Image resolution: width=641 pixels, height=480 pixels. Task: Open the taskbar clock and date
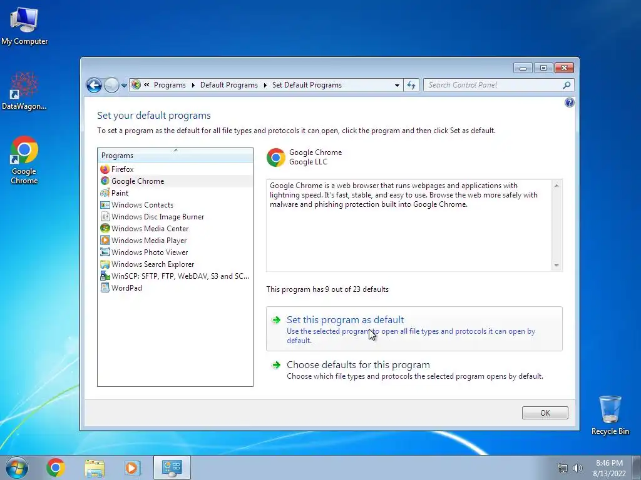pyautogui.click(x=609, y=468)
